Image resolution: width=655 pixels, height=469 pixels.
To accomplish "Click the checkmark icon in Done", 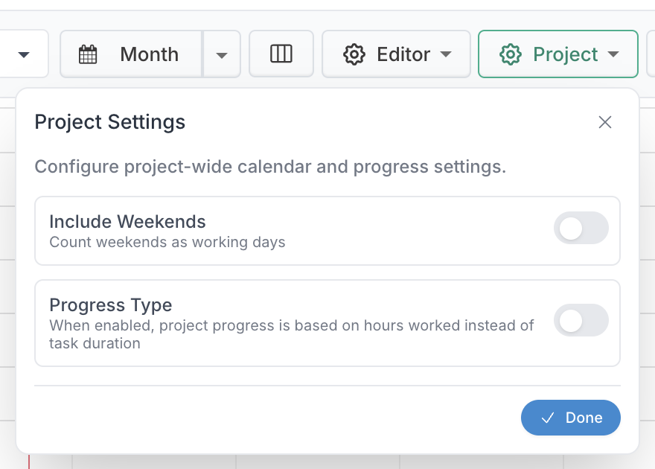I will 548,418.
